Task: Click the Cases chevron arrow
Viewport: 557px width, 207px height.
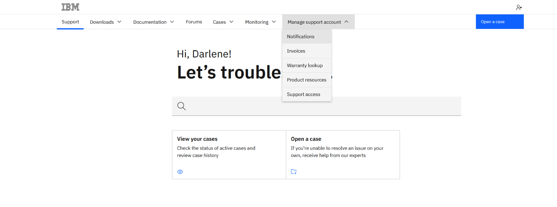Action: coord(232,22)
